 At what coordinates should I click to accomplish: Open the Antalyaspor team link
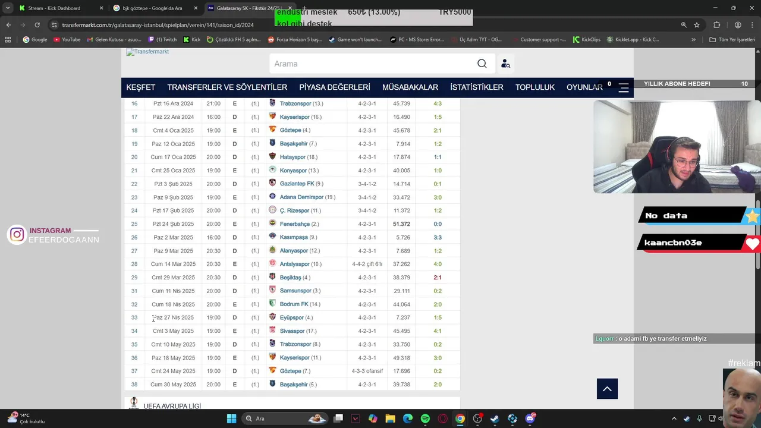pyautogui.click(x=295, y=264)
